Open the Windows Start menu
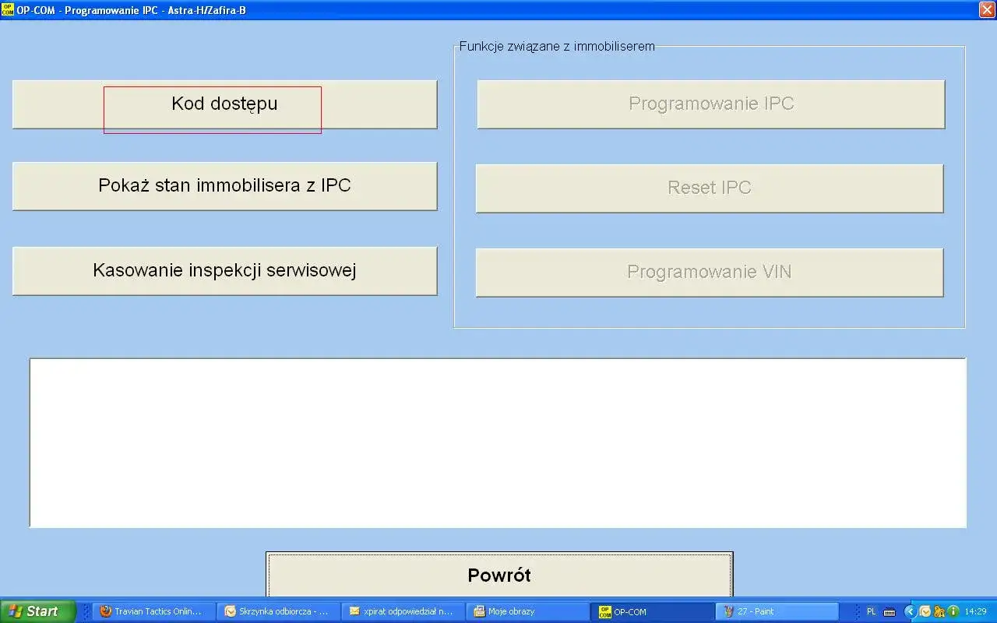 tap(38, 611)
